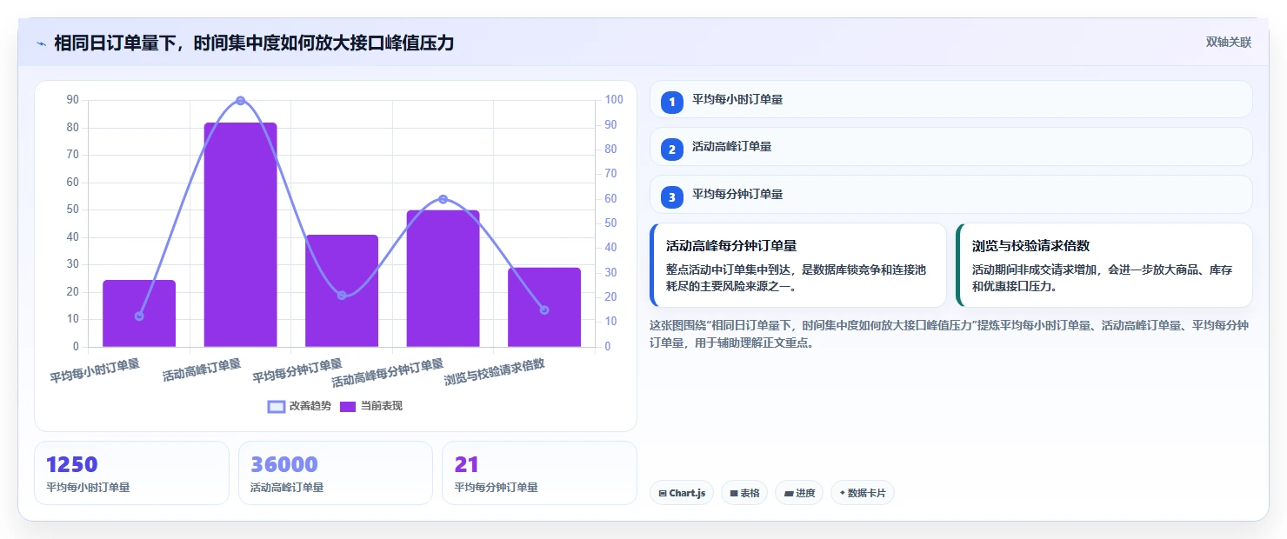The image size is (1287, 539).
Task: Click the 当前表现 legend label
Action: (x=382, y=406)
